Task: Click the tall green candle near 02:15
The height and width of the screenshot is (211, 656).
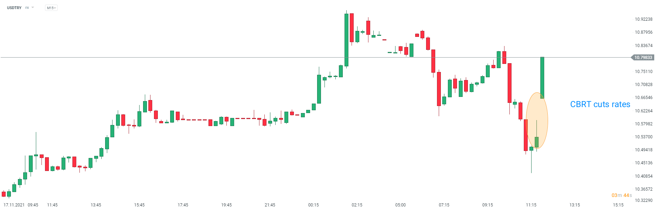Action: (x=346, y=40)
